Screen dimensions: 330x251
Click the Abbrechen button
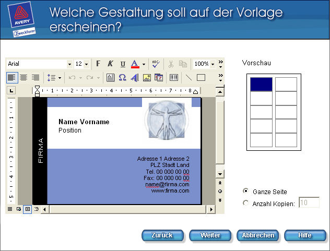coord(258,235)
